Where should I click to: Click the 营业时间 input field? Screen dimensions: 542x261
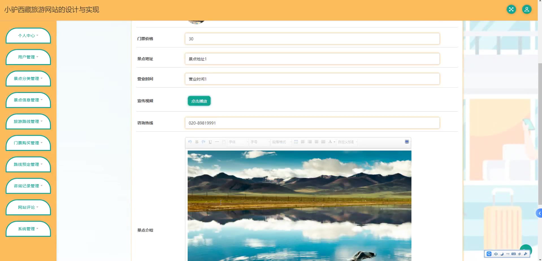tap(312, 79)
